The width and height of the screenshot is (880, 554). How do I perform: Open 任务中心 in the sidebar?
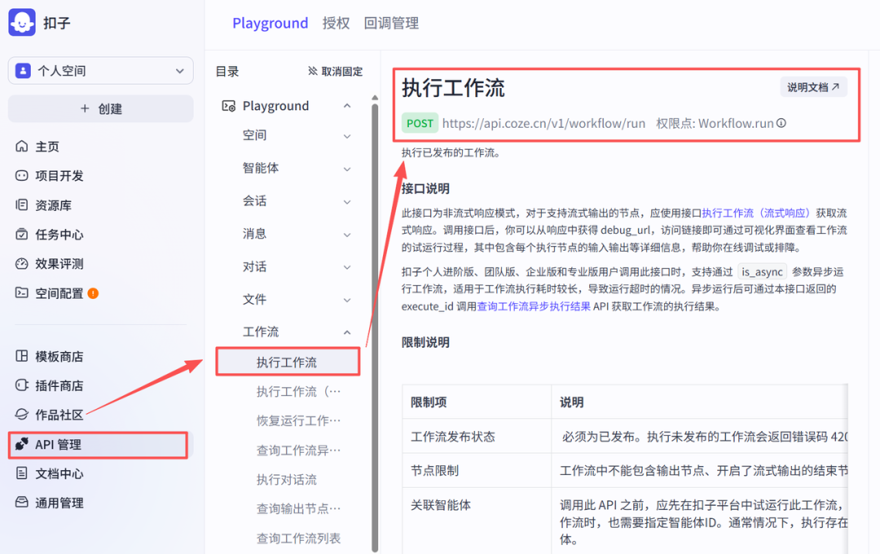click(x=50, y=234)
